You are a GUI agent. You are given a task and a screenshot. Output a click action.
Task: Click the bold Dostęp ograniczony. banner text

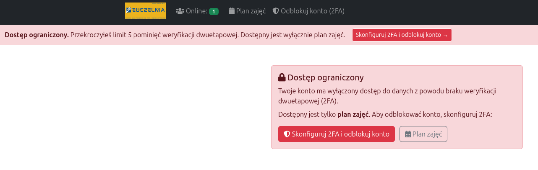pyautogui.click(x=37, y=35)
